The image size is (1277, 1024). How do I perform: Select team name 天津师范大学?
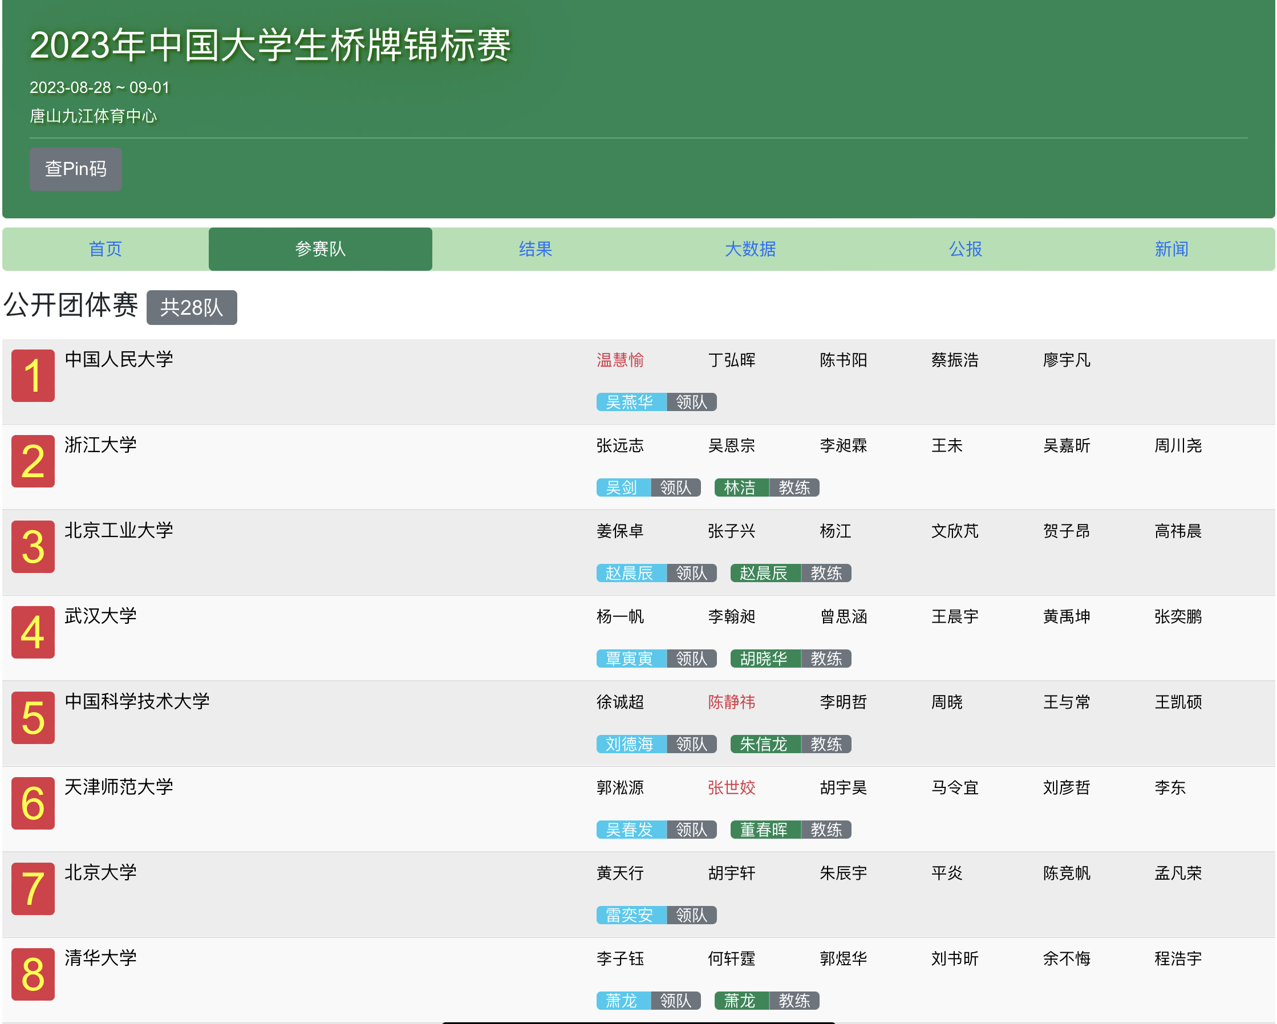click(119, 786)
